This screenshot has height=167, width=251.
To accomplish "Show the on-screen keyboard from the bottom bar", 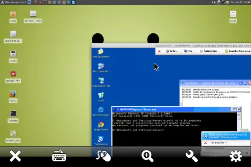I will coord(59,156).
